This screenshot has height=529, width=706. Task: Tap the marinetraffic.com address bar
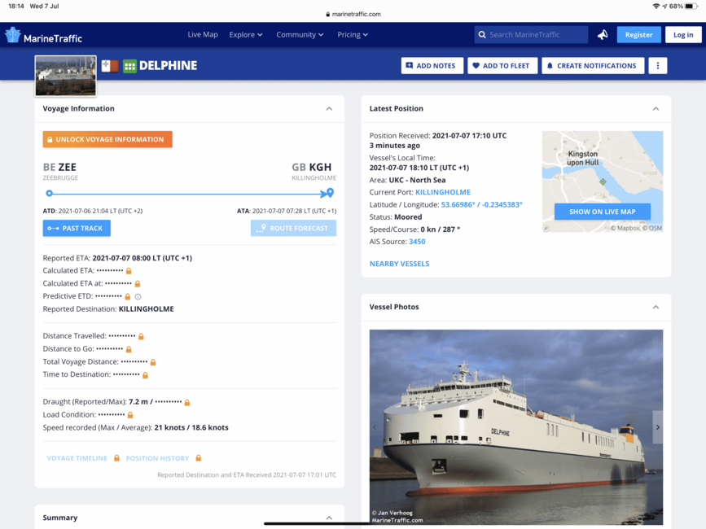353,14
